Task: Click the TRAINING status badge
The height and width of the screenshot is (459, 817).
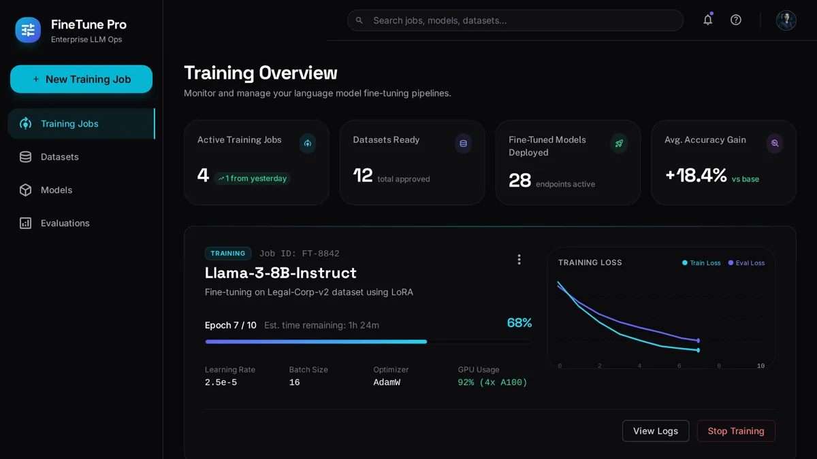Action: [x=228, y=254]
